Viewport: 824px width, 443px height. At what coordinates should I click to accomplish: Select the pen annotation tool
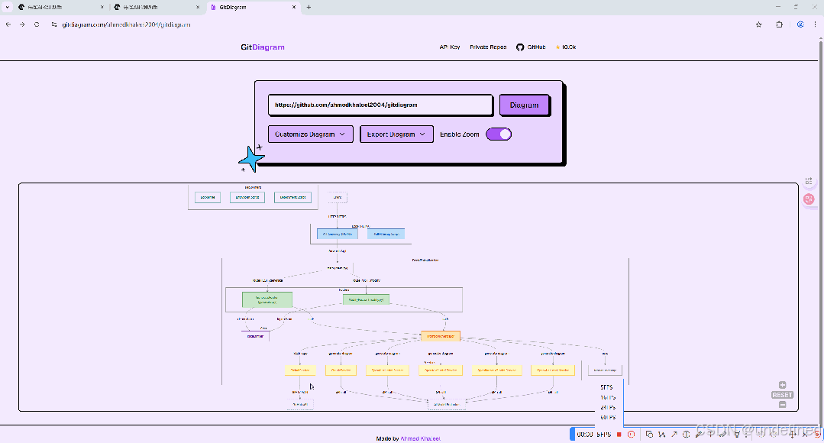click(x=699, y=435)
